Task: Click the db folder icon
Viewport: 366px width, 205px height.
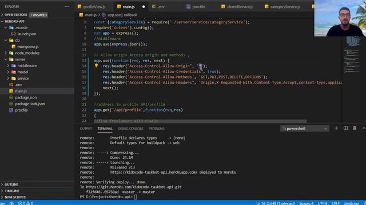Action: coord(11,40)
